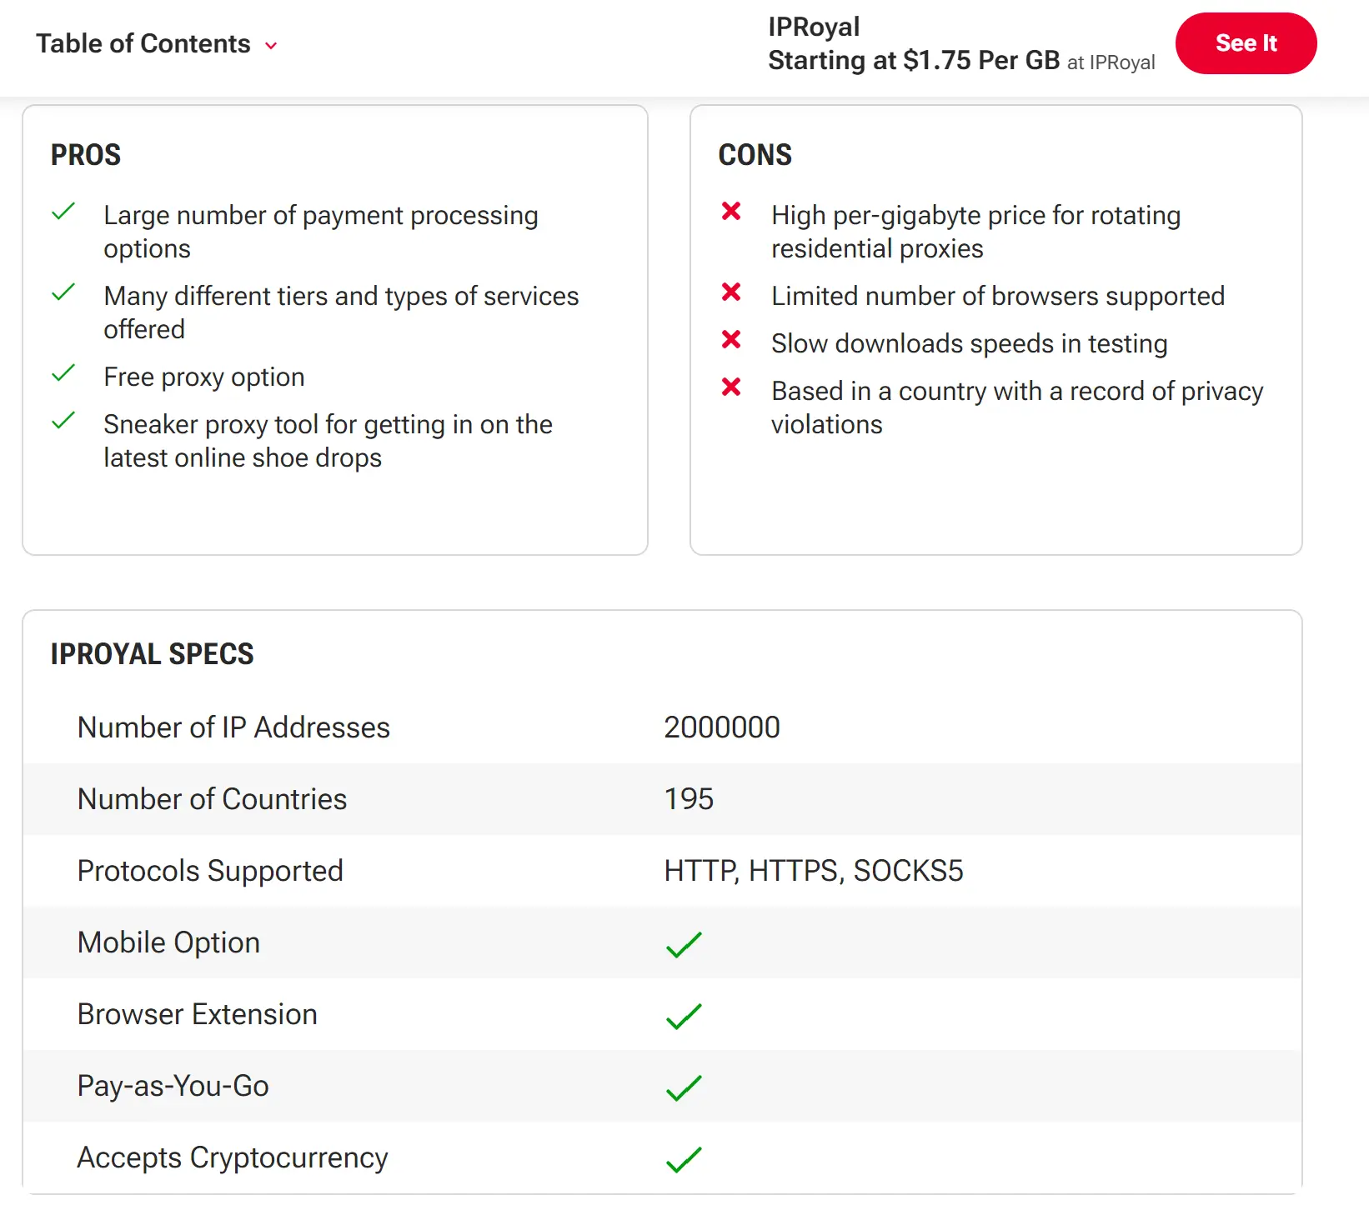Expand the Table of Contents dropdown
This screenshot has height=1215, width=1369.
tap(157, 43)
